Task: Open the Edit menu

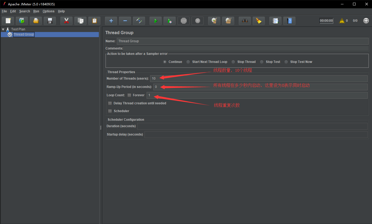Action: (x=13, y=11)
